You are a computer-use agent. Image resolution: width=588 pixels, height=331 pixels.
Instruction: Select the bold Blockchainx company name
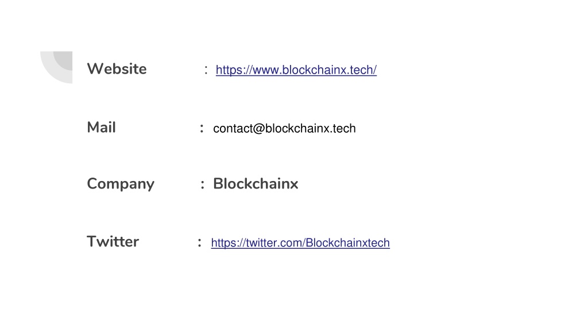point(256,184)
